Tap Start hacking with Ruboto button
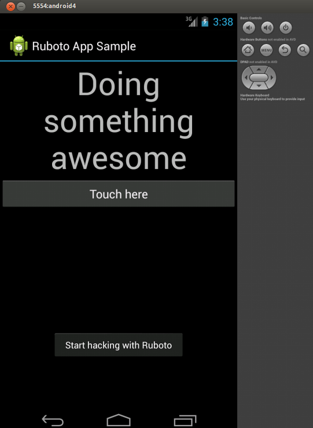This screenshot has height=428, width=313. tap(119, 345)
